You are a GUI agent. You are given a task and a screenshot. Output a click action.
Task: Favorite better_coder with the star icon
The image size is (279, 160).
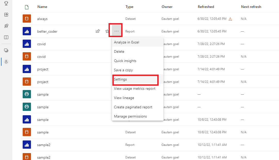107,31
